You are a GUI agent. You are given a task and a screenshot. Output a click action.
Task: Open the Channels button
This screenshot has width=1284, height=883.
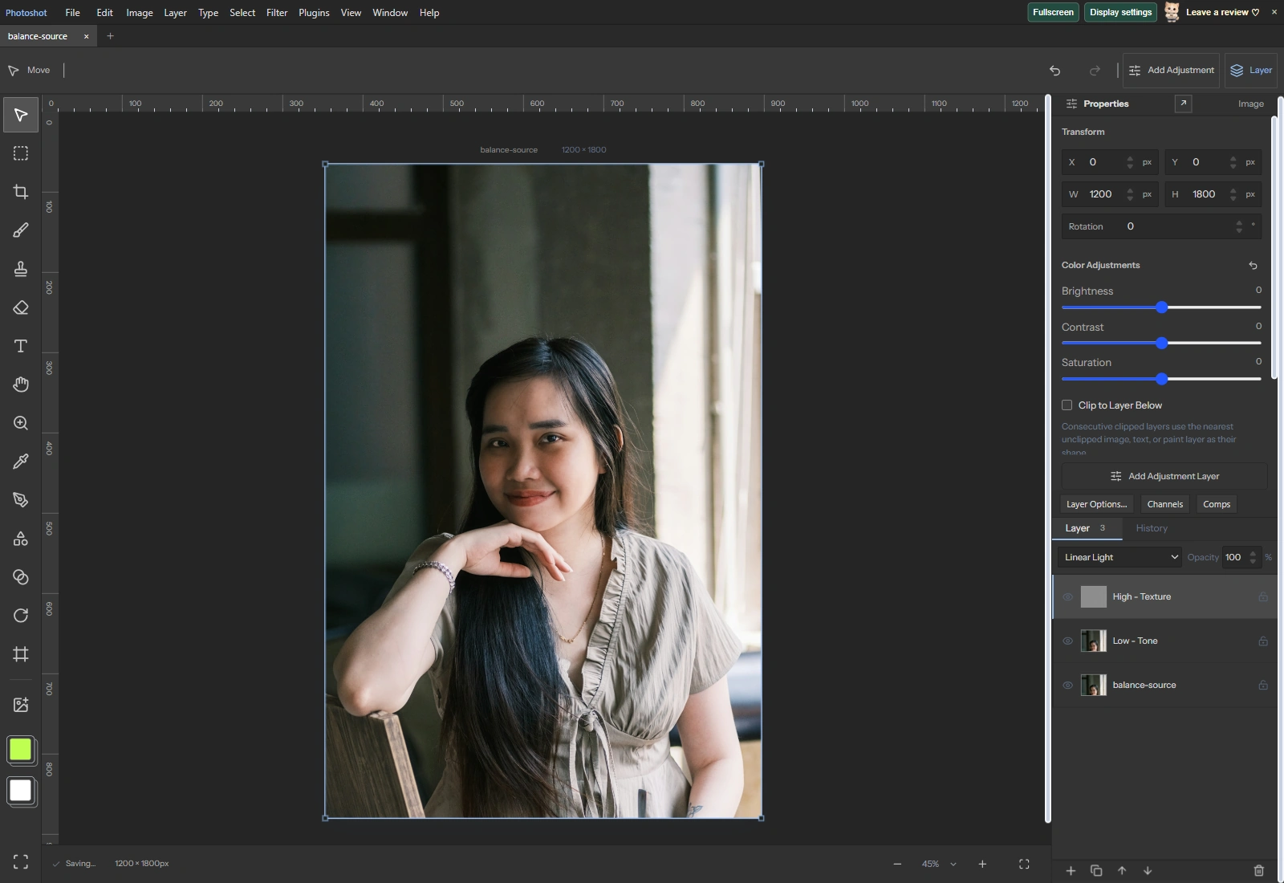point(1164,504)
